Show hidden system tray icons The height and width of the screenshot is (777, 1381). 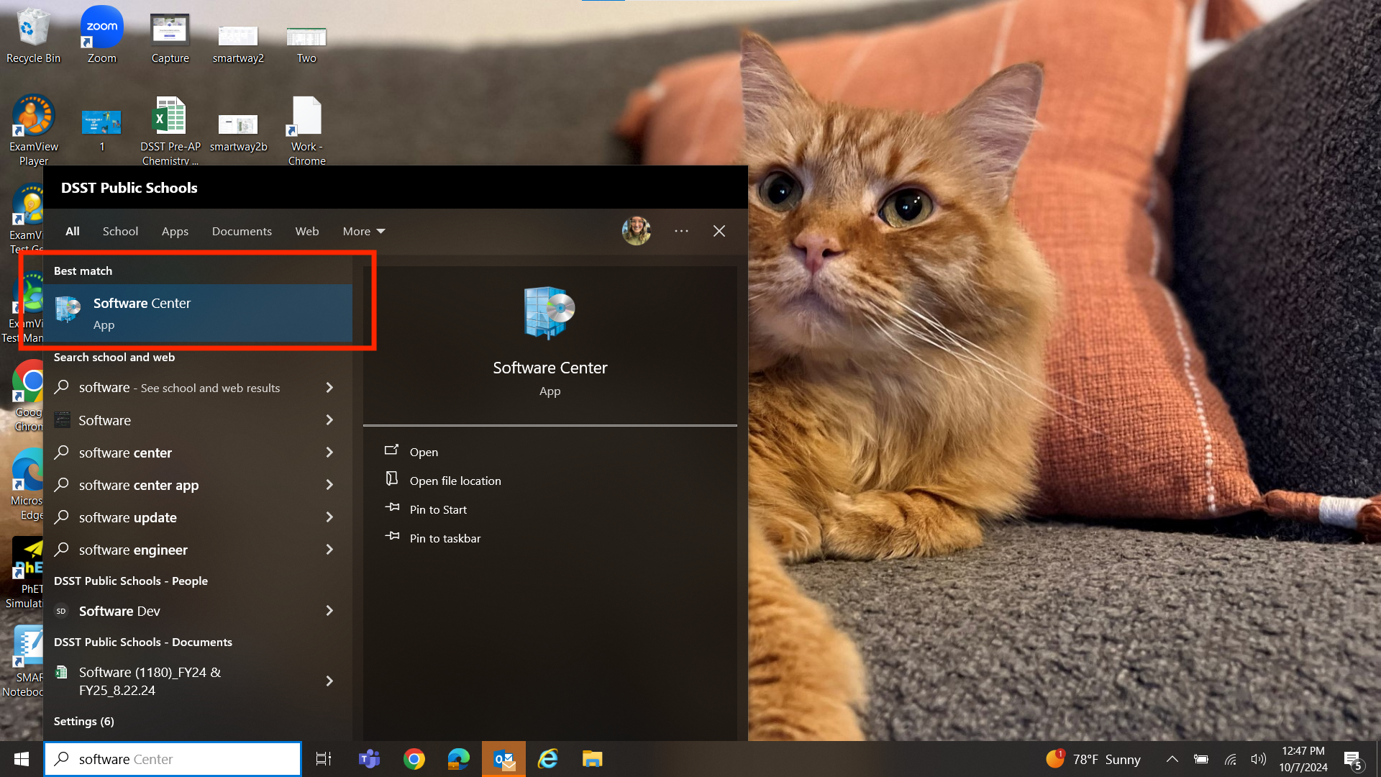click(x=1172, y=759)
